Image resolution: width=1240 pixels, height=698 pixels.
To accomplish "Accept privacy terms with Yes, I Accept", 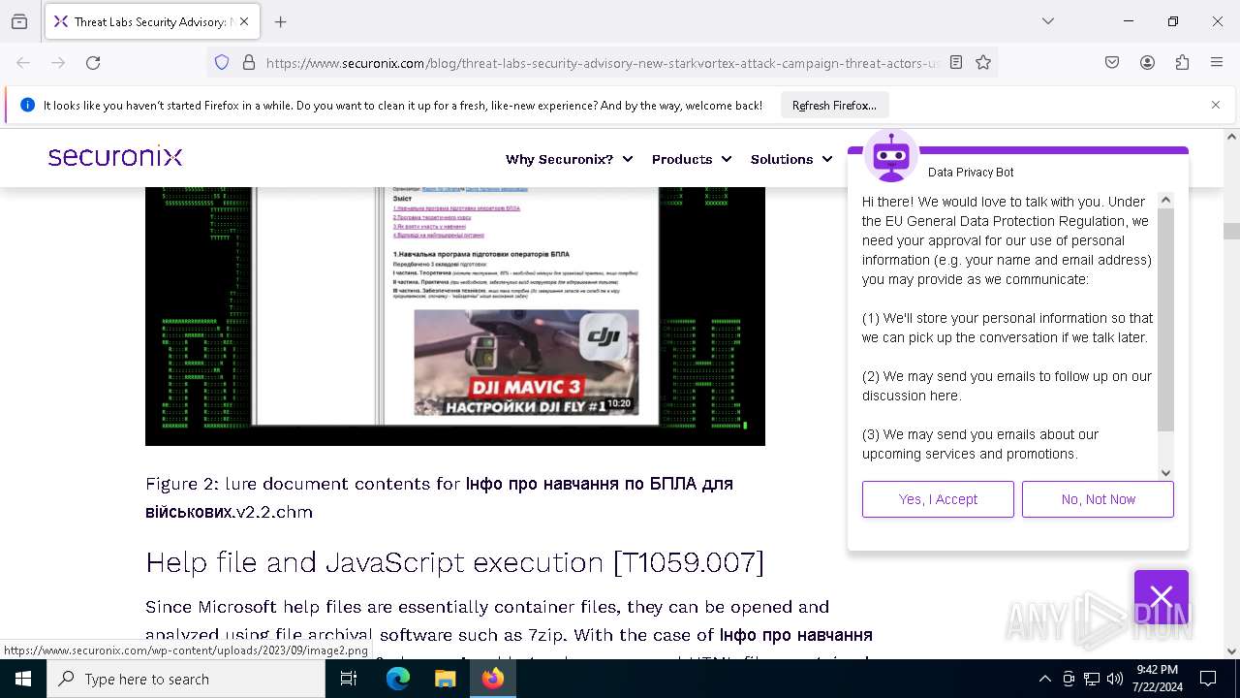I will [x=938, y=499].
